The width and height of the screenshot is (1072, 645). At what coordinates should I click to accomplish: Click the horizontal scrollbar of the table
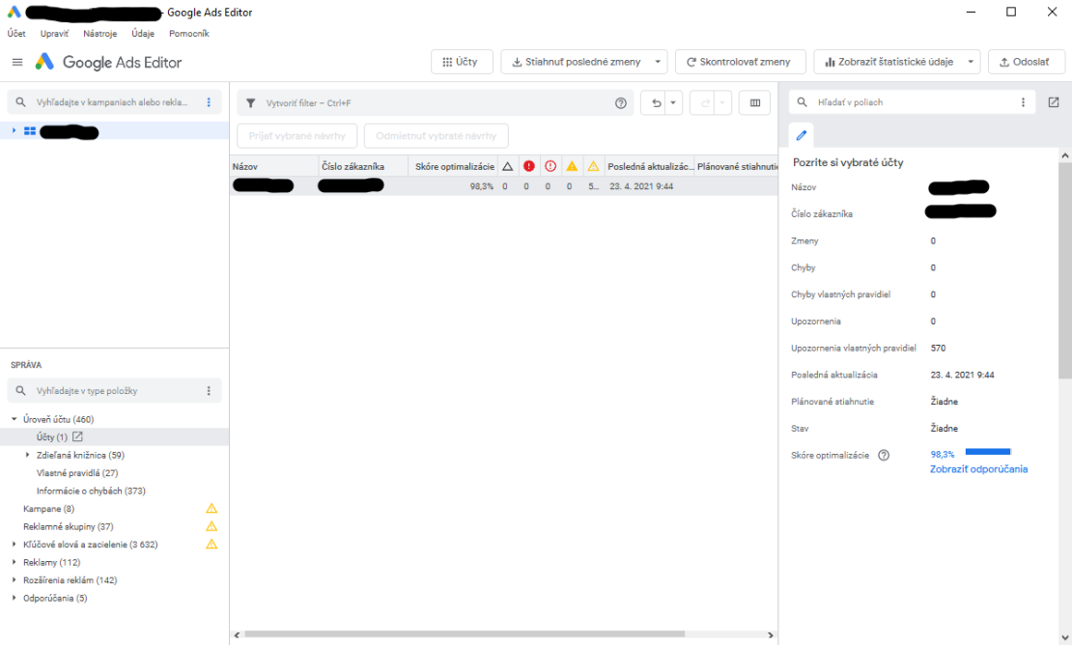pyautogui.click(x=465, y=634)
